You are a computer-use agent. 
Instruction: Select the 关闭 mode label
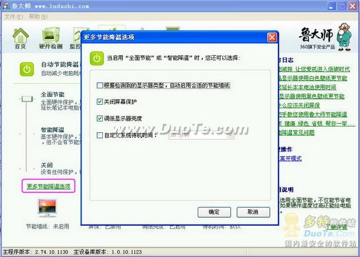pos(47,165)
